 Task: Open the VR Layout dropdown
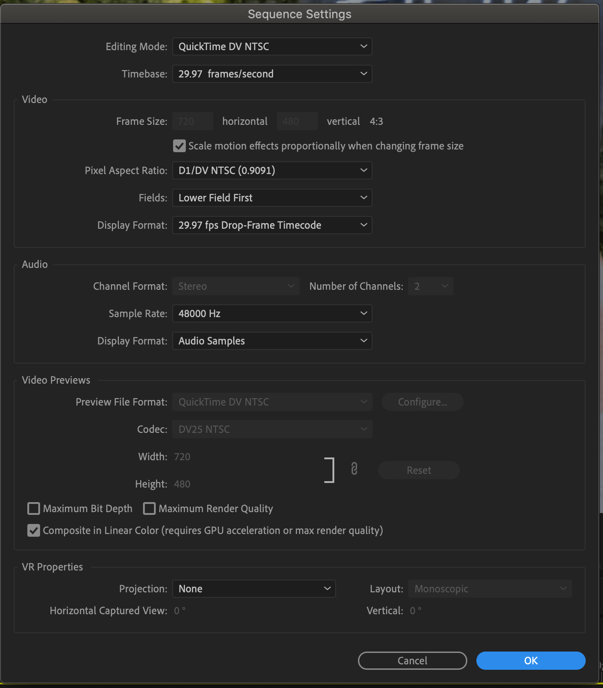pos(489,588)
